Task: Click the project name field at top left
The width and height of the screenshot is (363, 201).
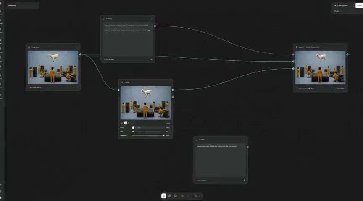Action: 22,5
